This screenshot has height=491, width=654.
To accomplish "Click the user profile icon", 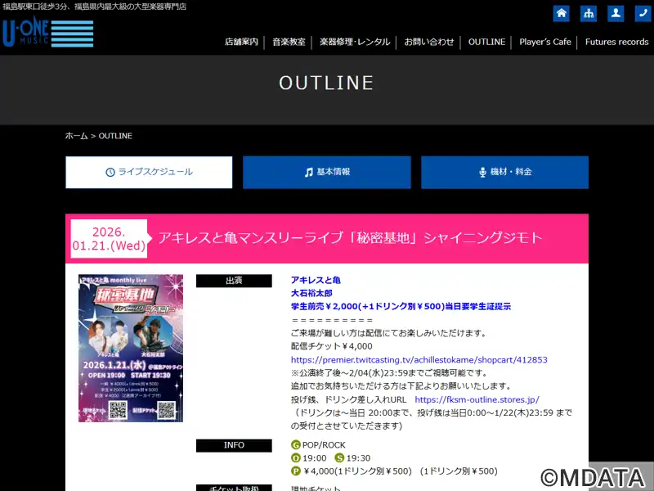I will coord(616,13).
